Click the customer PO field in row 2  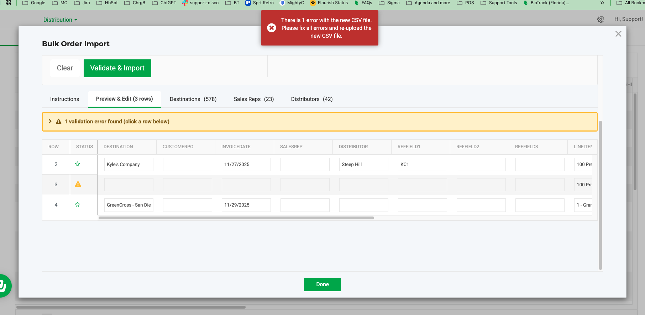[x=188, y=164]
